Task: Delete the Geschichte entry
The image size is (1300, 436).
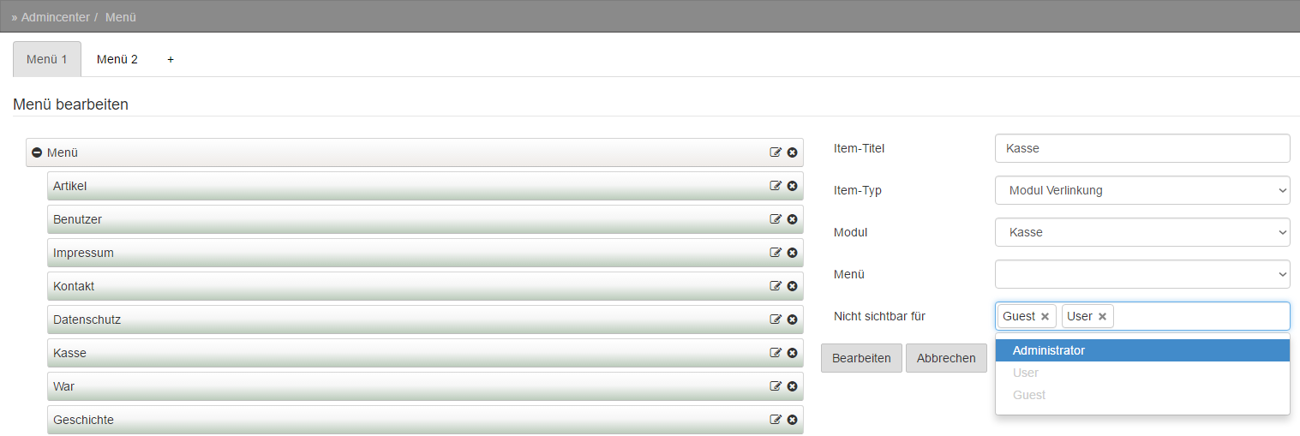Action: coord(793,420)
